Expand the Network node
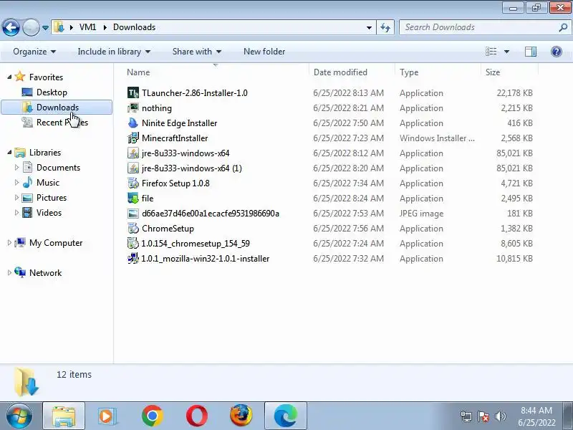The image size is (573, 430). coord(9,273)
